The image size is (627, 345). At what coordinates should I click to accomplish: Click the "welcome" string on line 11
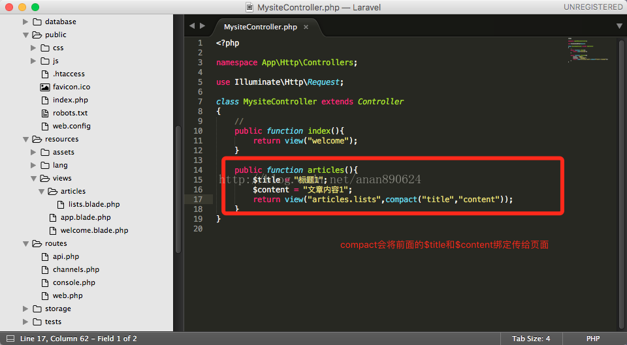328,141
